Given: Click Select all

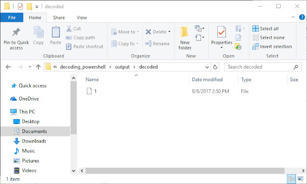Looking at the screenshot, I should coord(265,29).
